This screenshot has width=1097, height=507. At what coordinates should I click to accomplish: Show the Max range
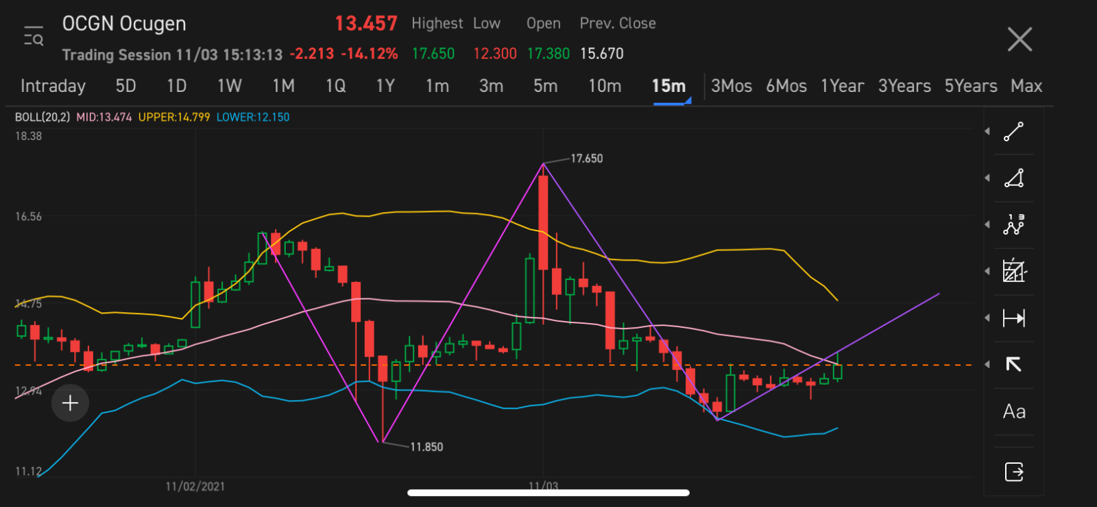(x=1026, y=86)
